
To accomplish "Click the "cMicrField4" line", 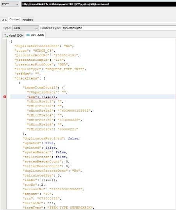I will (x=45, y=115).
